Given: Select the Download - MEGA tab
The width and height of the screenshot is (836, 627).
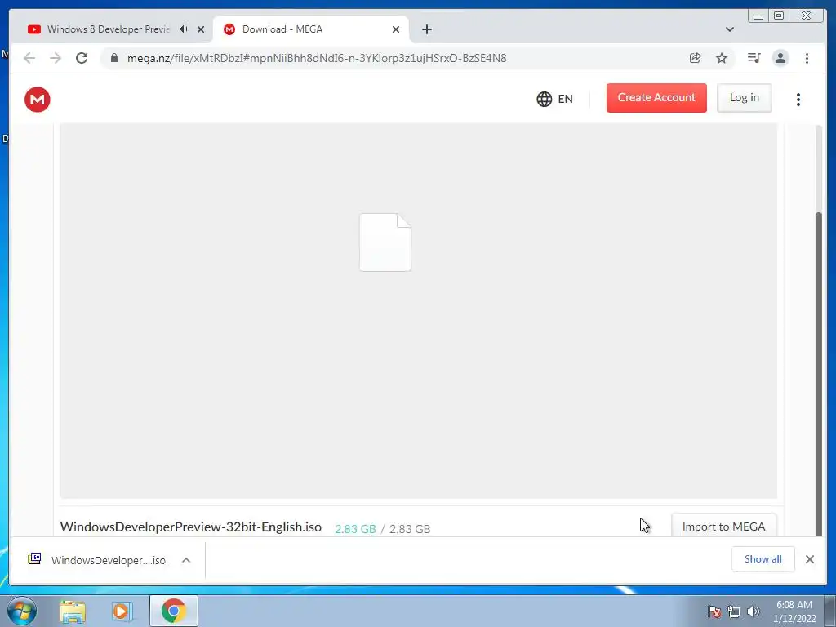Looking at the screenshot, I should tap(309, 29).
